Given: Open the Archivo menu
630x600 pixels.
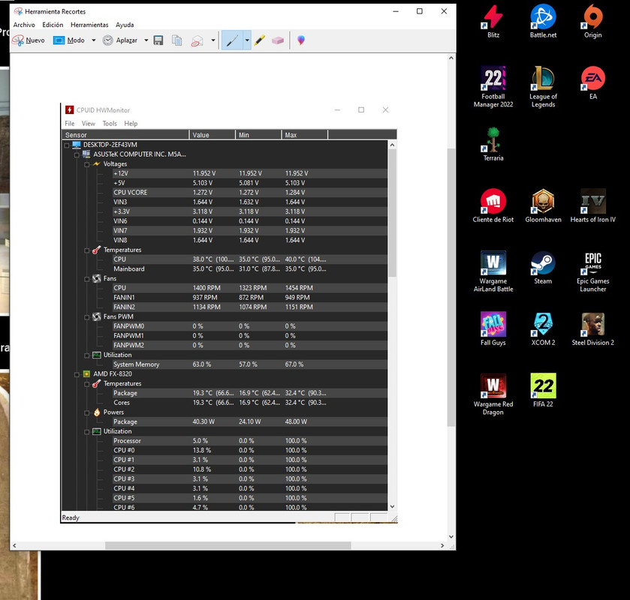Looking at the screenshot, I should tap(24, 25).
